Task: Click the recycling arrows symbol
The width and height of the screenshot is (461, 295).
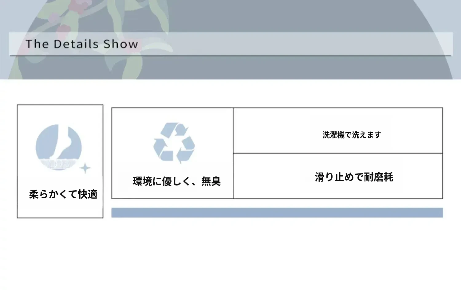Action: [174, 143]
